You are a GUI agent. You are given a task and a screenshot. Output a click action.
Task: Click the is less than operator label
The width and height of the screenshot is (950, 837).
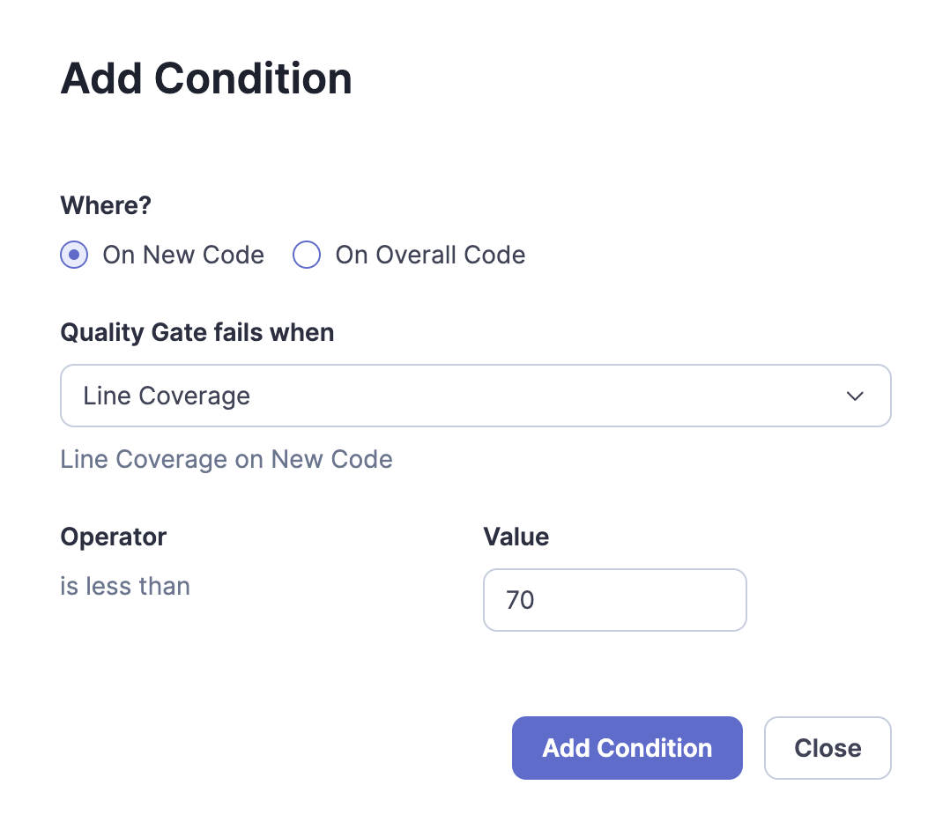click(124, 586)
